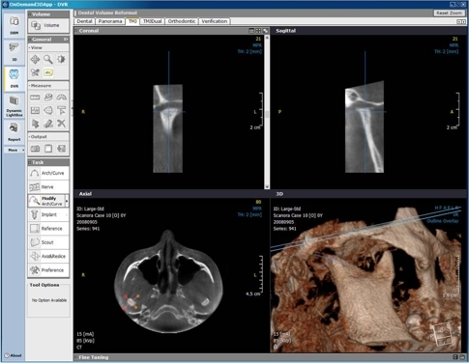Select the TMJ tab
The height and width of the screenshot is (363, 469).
coord(132,21)
